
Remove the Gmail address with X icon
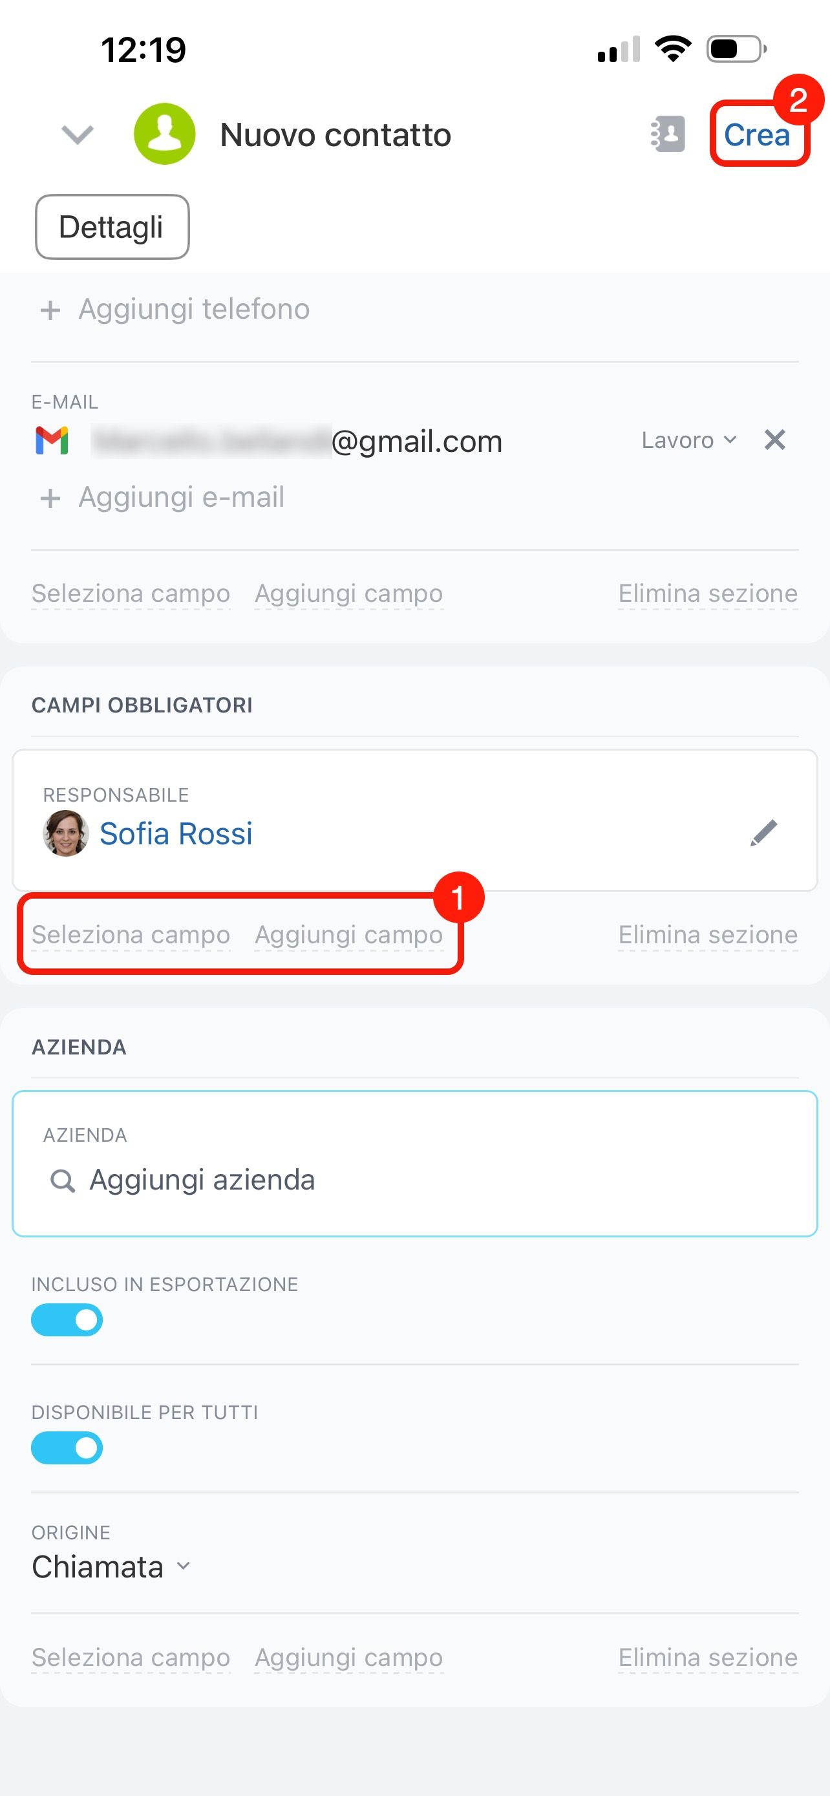pos(774,440)
